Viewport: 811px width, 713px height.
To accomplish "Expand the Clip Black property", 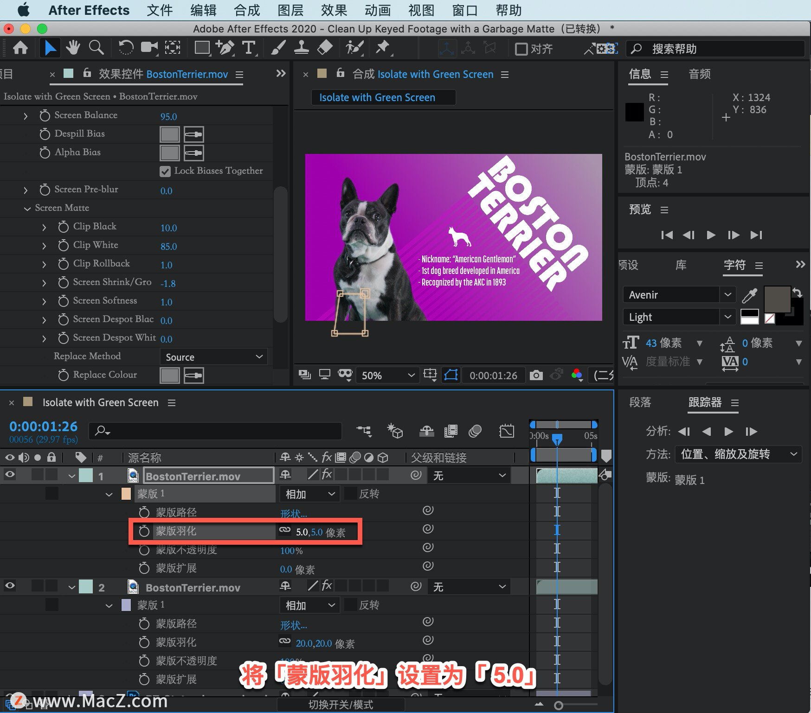I will click(x=44, y=227).
